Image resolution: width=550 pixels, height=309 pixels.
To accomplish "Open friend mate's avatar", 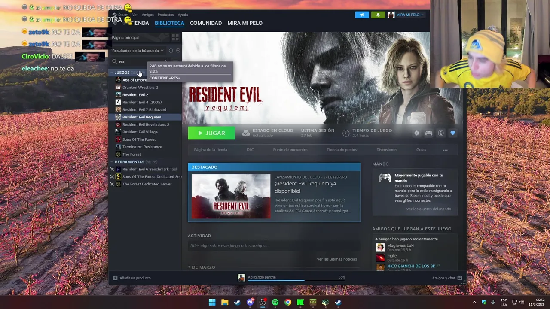I will 380,257.
